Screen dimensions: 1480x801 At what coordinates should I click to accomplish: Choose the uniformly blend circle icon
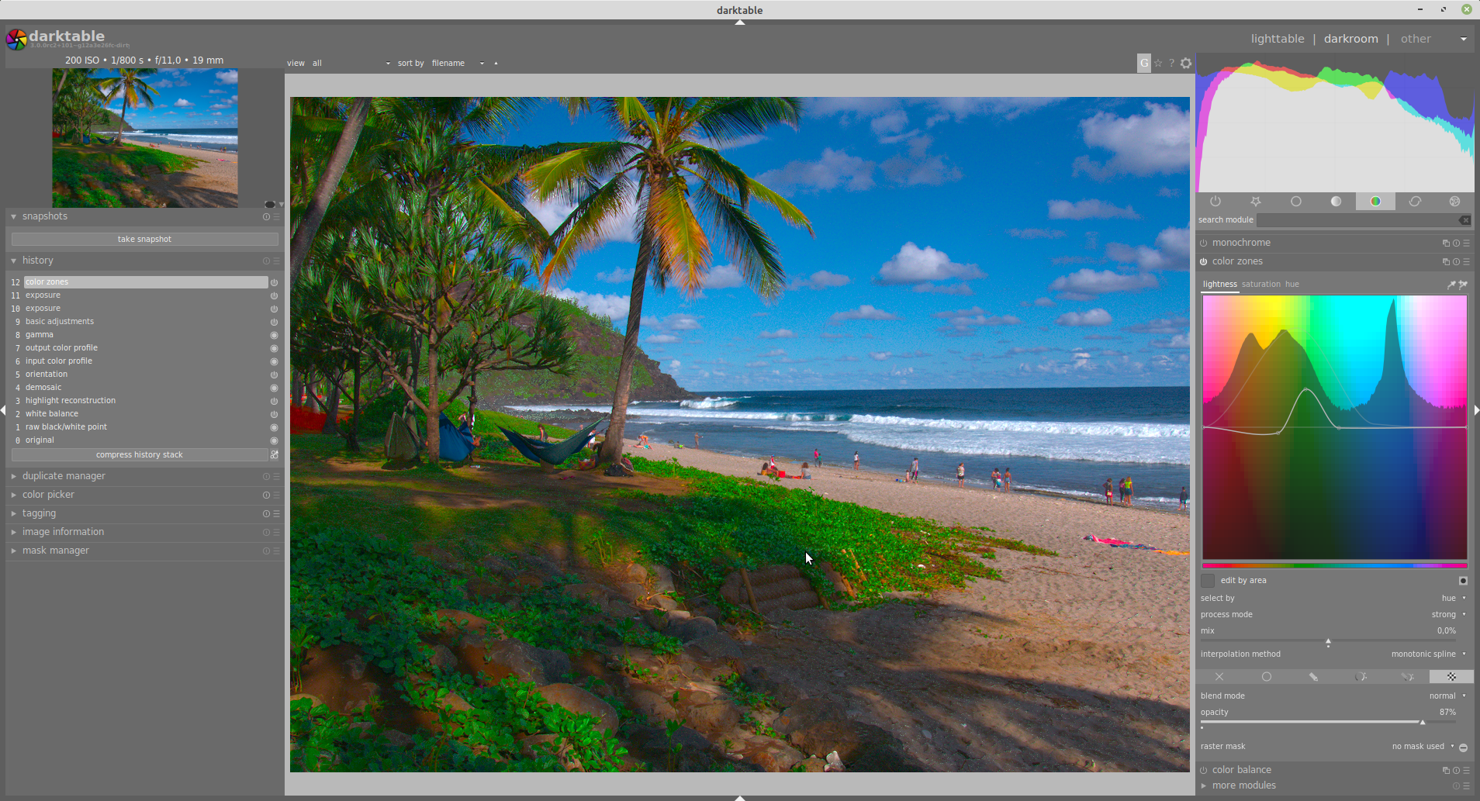point(1267,677)
